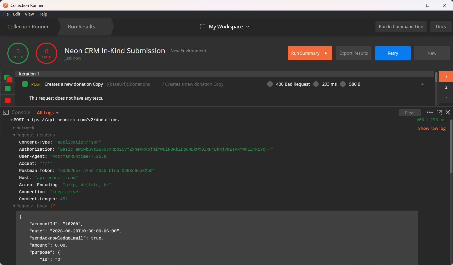Click the Show raw log link

click(432, 128)
